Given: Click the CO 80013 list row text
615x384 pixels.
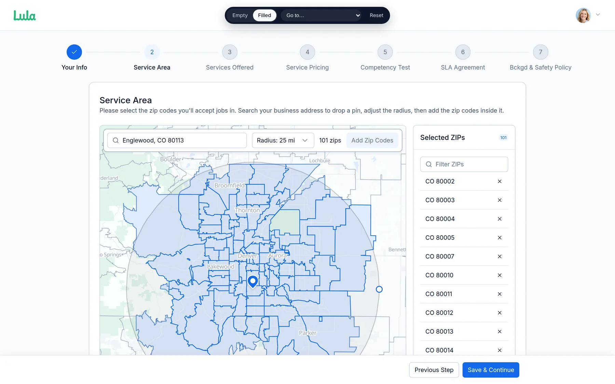Looking at the screenshot, I should tap(439, 331).
